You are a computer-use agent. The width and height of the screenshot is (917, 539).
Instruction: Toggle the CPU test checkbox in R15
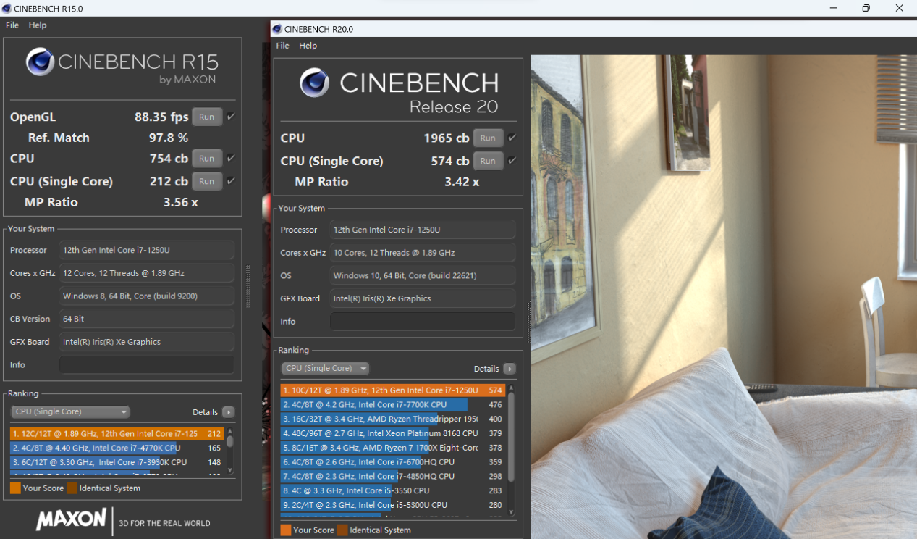tap(231, 158)
